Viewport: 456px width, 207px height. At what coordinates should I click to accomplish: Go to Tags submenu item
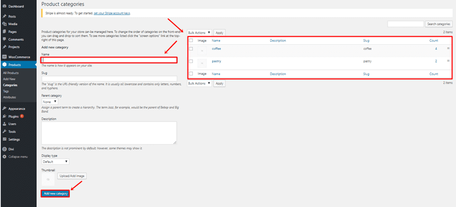click(x=6, y=91)
